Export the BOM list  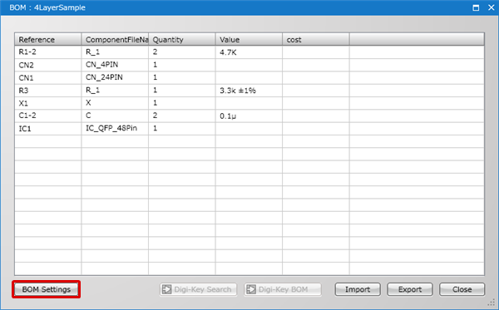(x=410, y=289)
